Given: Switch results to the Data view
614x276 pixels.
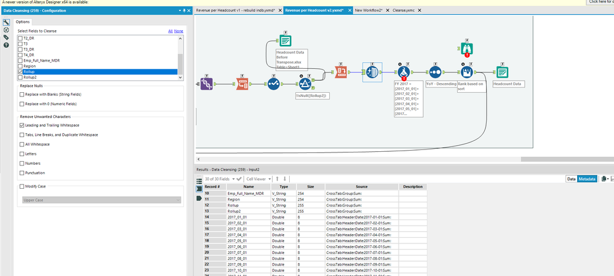Looking at the screenshot, I should (572, 179).
